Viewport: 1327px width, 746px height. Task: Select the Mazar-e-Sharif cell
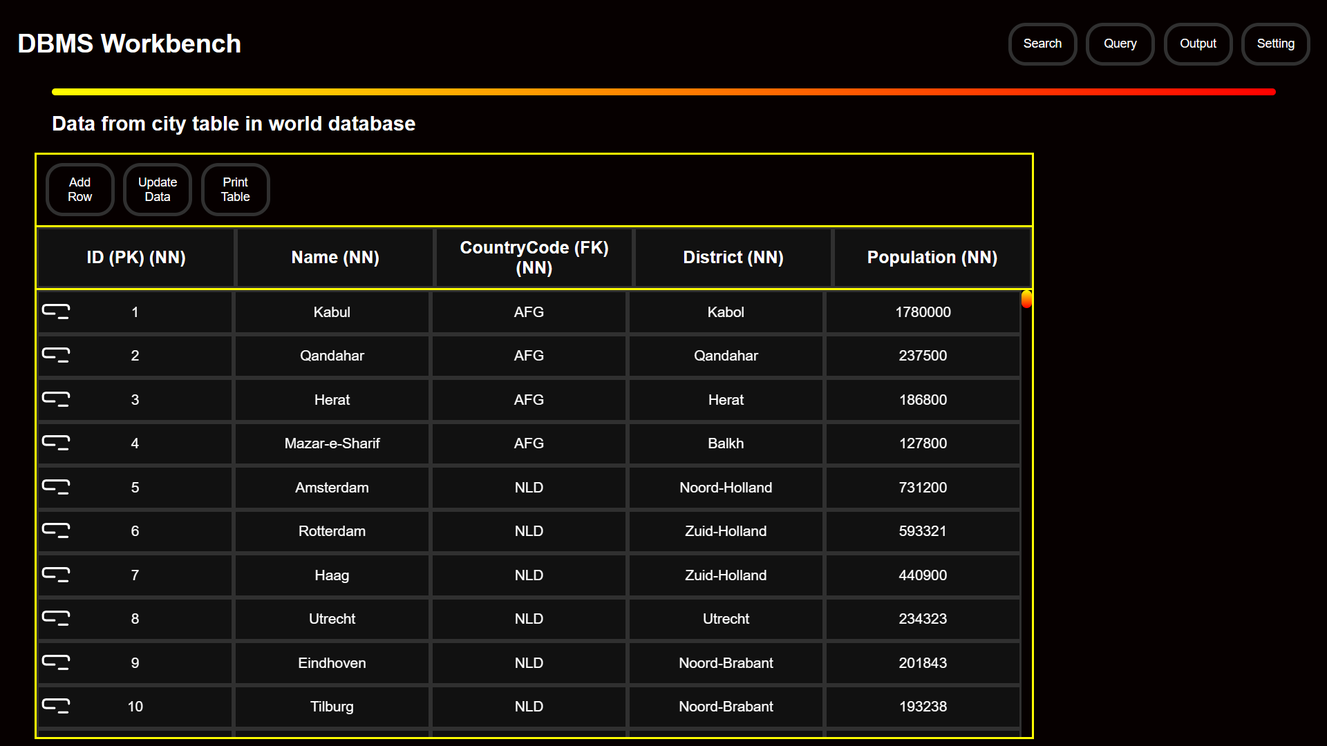pyautogui.click(x=332, y=443)
